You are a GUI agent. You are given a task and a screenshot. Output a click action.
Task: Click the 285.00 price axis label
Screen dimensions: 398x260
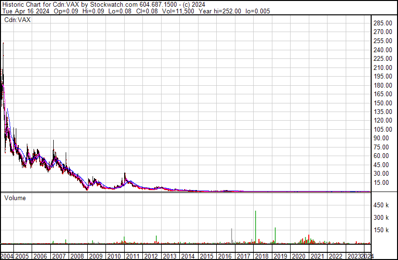coord(383,23)
